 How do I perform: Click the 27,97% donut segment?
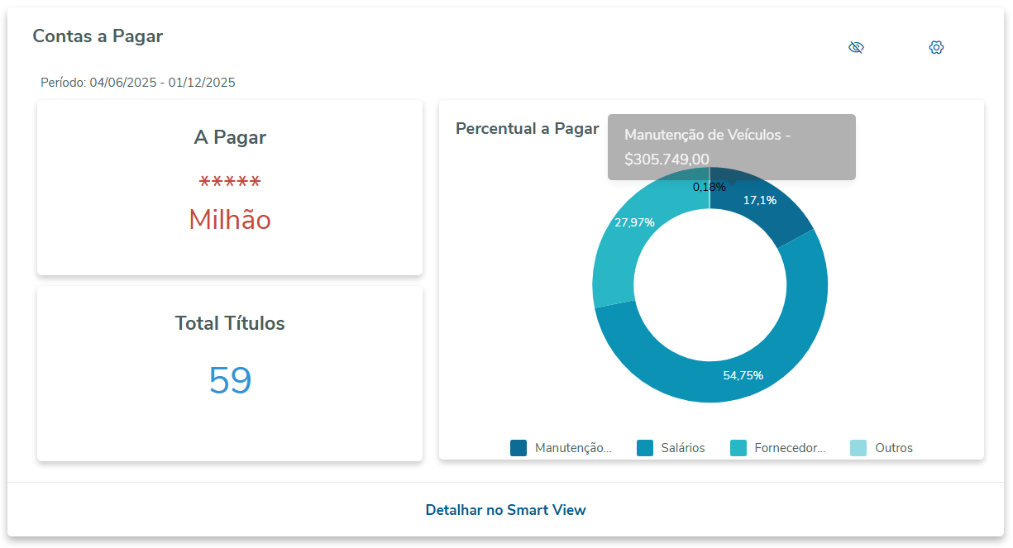634,222
